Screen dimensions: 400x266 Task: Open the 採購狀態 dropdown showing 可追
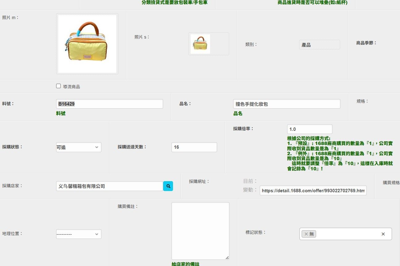pos(79,147)
